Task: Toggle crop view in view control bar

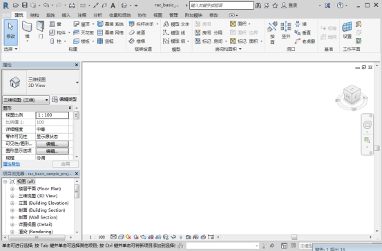Action: click(x=151, y=237)
